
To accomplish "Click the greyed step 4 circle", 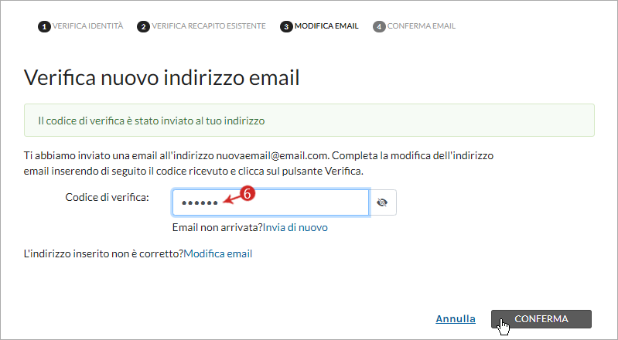I will pyautogui.click(x=379, y=27).
